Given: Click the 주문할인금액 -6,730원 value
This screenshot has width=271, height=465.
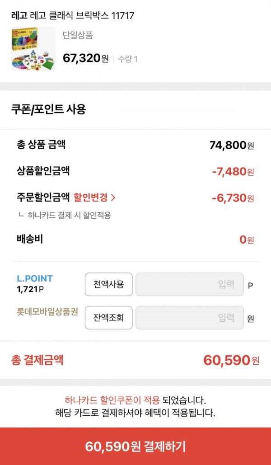Looking at the screenshot, I should [233, 197].
